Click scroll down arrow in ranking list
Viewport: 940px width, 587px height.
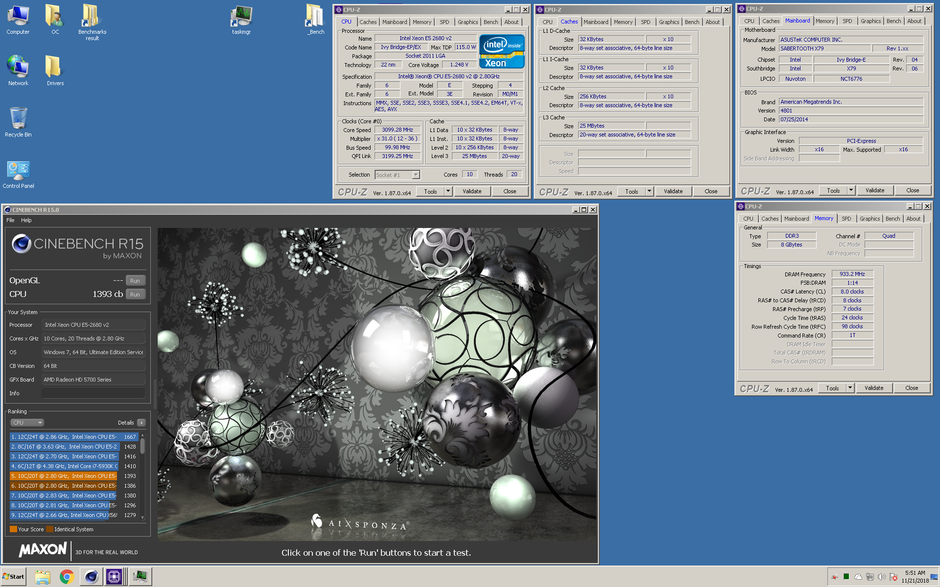142,518
